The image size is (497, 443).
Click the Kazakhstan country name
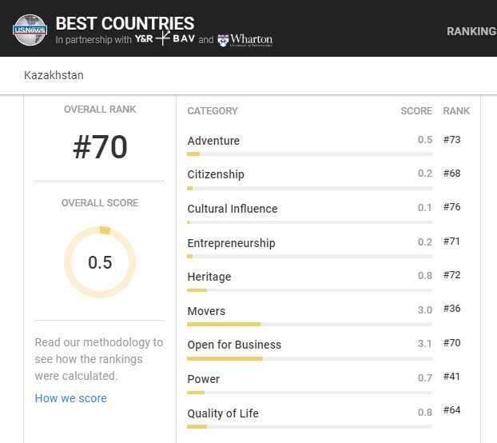(54, 76)
